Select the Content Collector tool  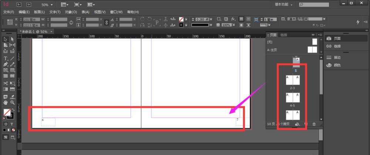[6, 51]
